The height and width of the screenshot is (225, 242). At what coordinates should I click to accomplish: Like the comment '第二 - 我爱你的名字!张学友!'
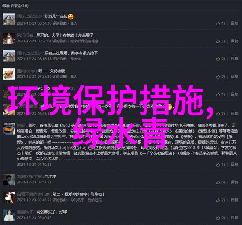[x=220, y=200]
